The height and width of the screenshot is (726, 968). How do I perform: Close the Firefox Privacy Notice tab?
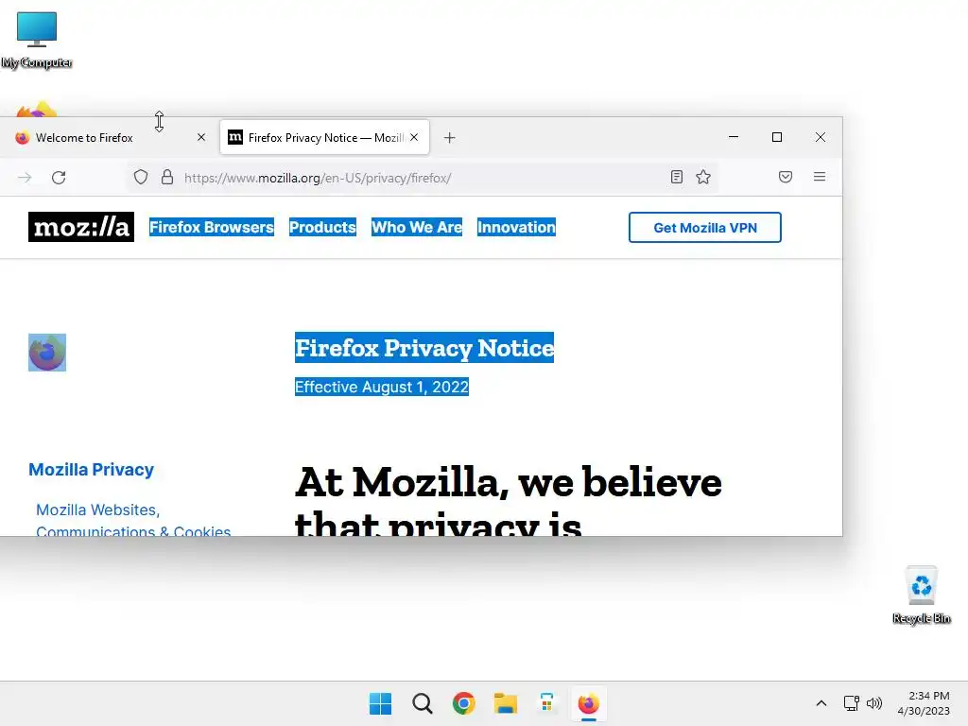pyautogui.click(x=414, y=137)
